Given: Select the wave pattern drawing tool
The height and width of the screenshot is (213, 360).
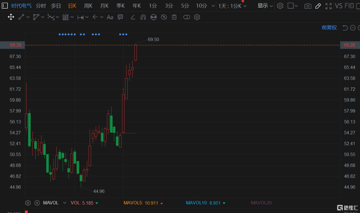Looking at the screenshot, I should click(51, 17).
